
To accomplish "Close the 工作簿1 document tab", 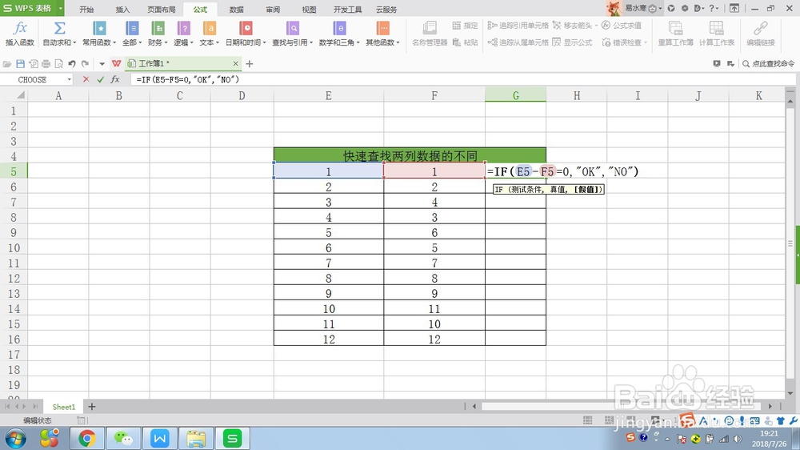I will 235,64.
